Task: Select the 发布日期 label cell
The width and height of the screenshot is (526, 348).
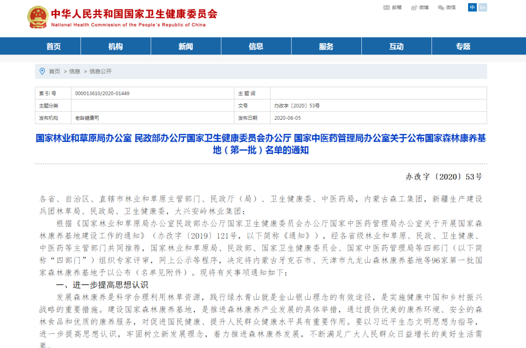Action: pyautogui.click(x=252, y=118)
